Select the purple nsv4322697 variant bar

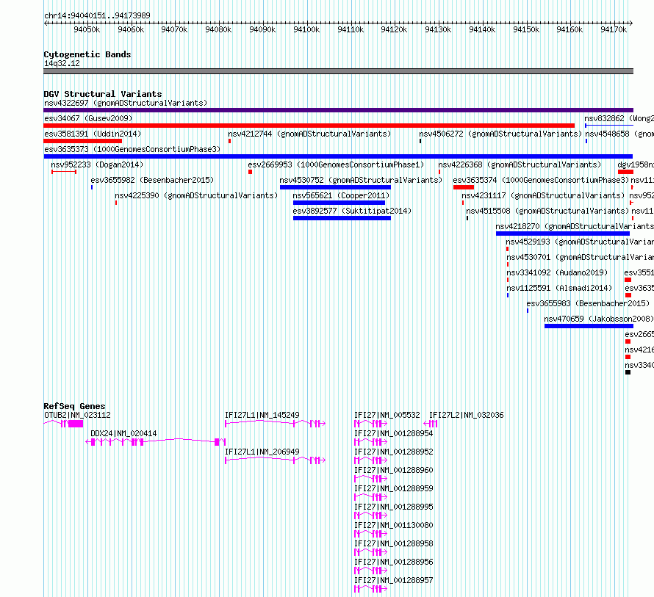pos(338,110)
